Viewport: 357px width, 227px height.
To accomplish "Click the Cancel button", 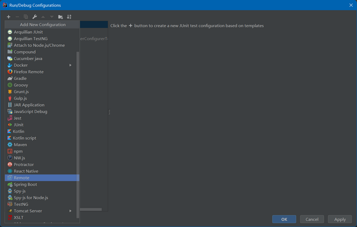I will click(x=312, y=219).
